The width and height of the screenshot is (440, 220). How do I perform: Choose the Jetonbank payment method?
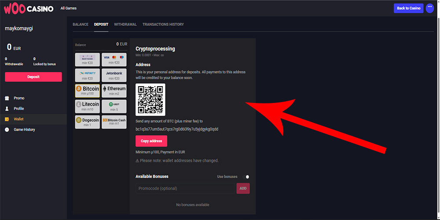pos(114,75)
